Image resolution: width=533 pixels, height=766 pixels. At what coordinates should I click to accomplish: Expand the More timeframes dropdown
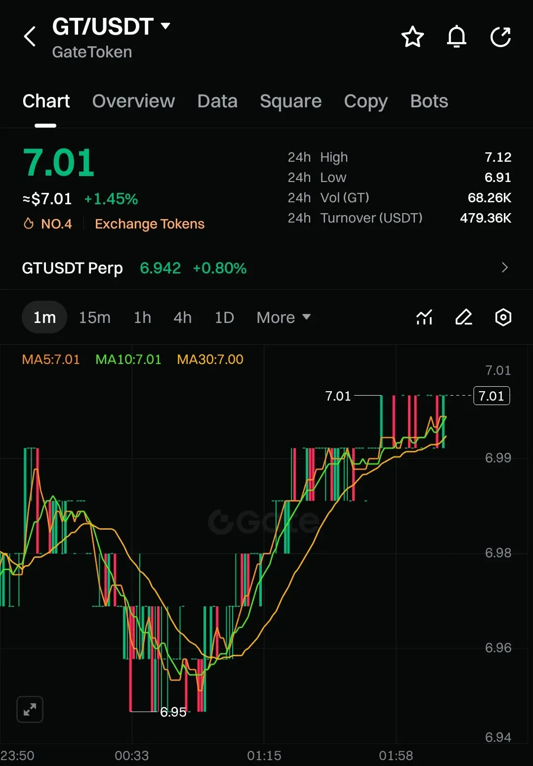coord(284,317)
